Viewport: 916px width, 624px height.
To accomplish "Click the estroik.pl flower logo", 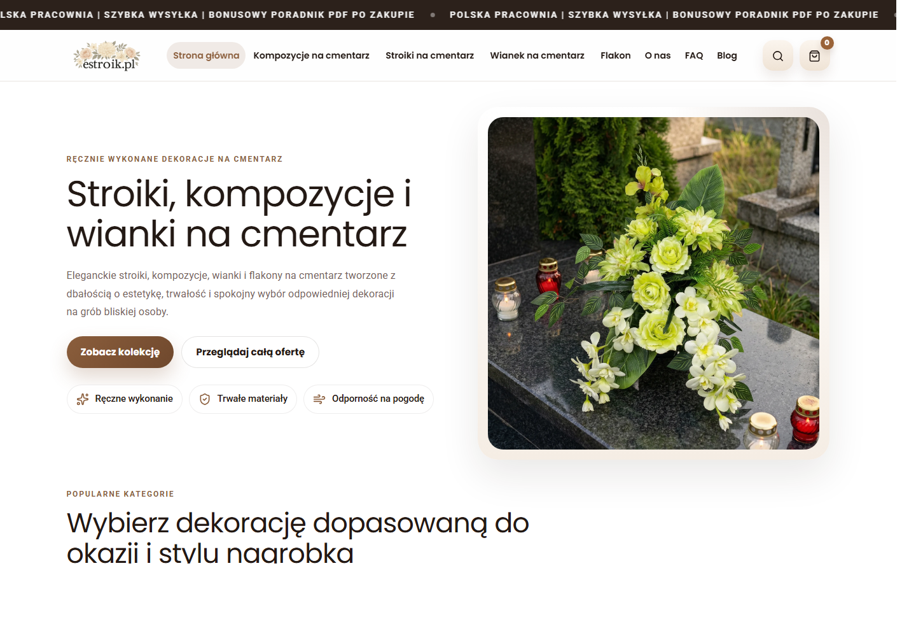I will coord(107,55).
